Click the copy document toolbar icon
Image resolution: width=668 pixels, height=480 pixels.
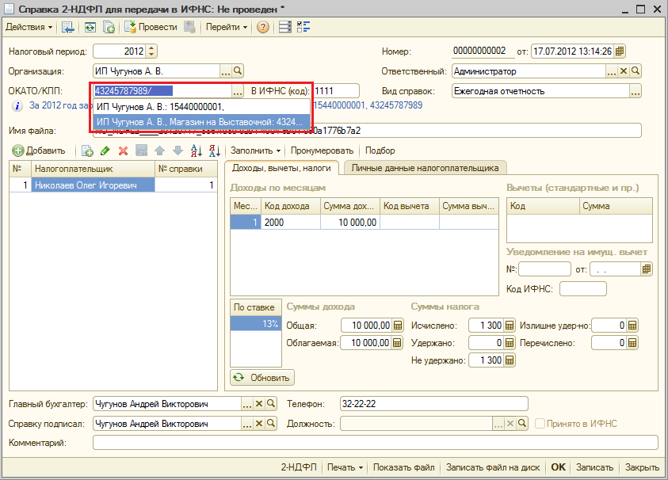pyautogui.click(x=109, y=28)
